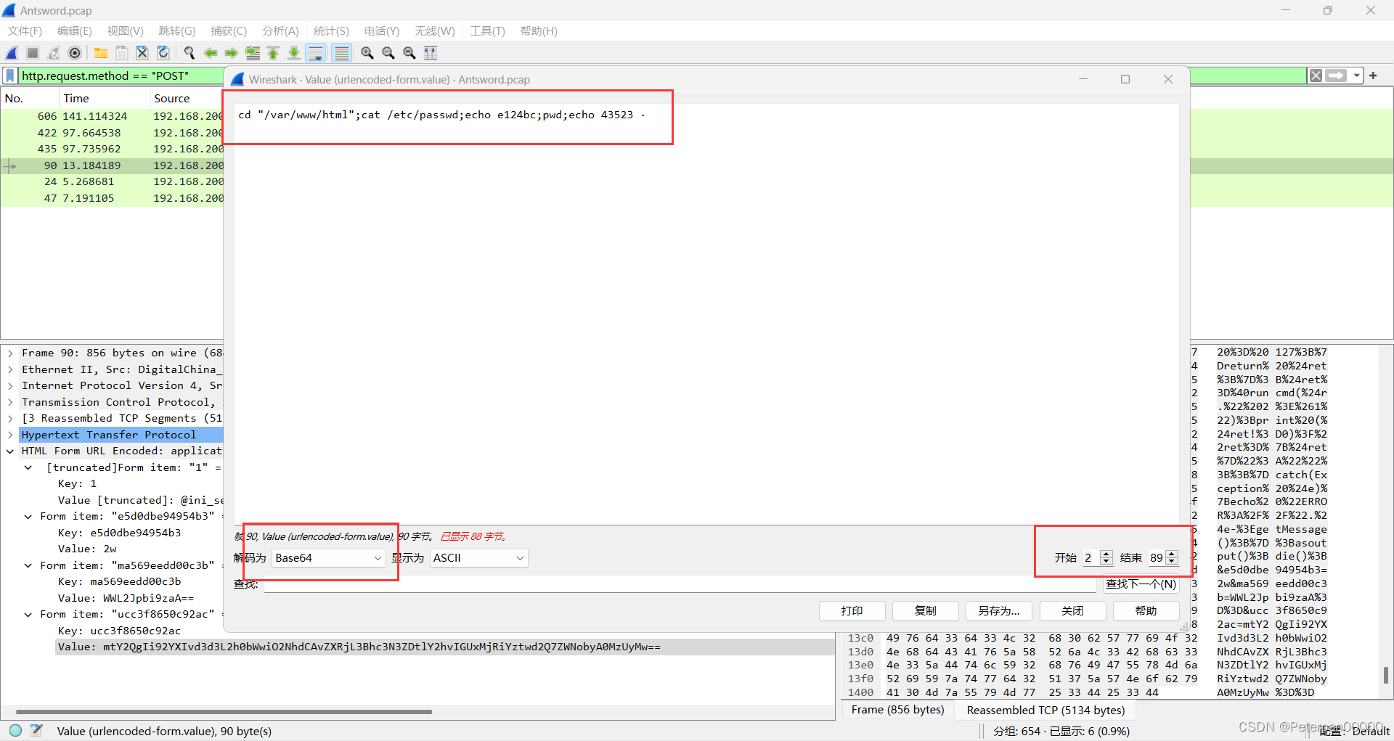Expand the Hypertext Transfer Protocol row
This screenshot has height=741, width=1394.
10,435
